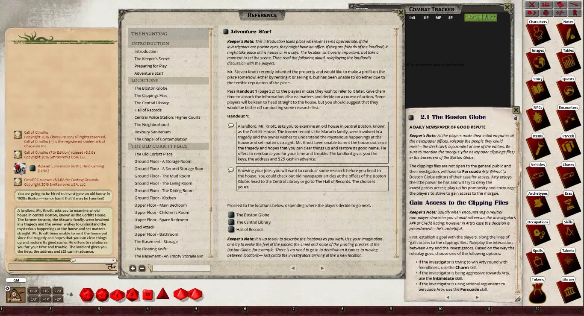This screenshot has height=316, width=584.
Task: Post Handout 1 landlord text to chat
Action: point(231,126)
